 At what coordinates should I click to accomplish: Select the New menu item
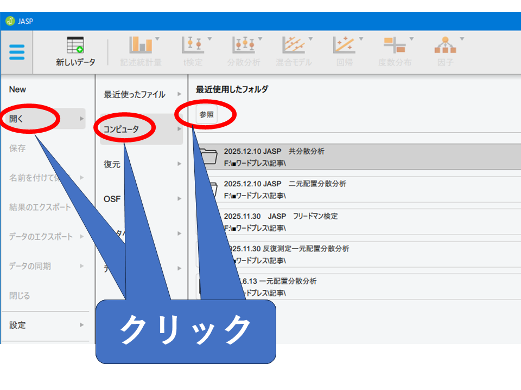(17, 89)
